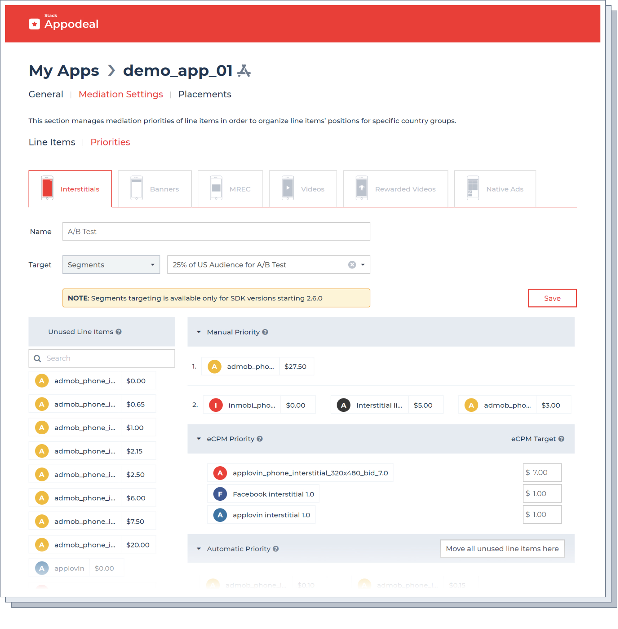This screenshot has width=618, height=629.
Task: Click the inmobi_pho... $0.00 manual item
Action: click(259, 405)
